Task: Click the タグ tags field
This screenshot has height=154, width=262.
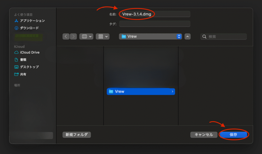Action: [155, 24]
